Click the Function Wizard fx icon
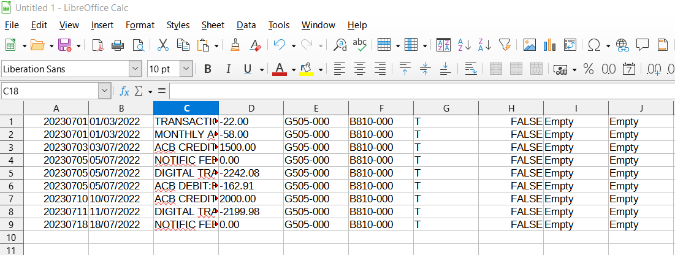 tap(124, 91)
